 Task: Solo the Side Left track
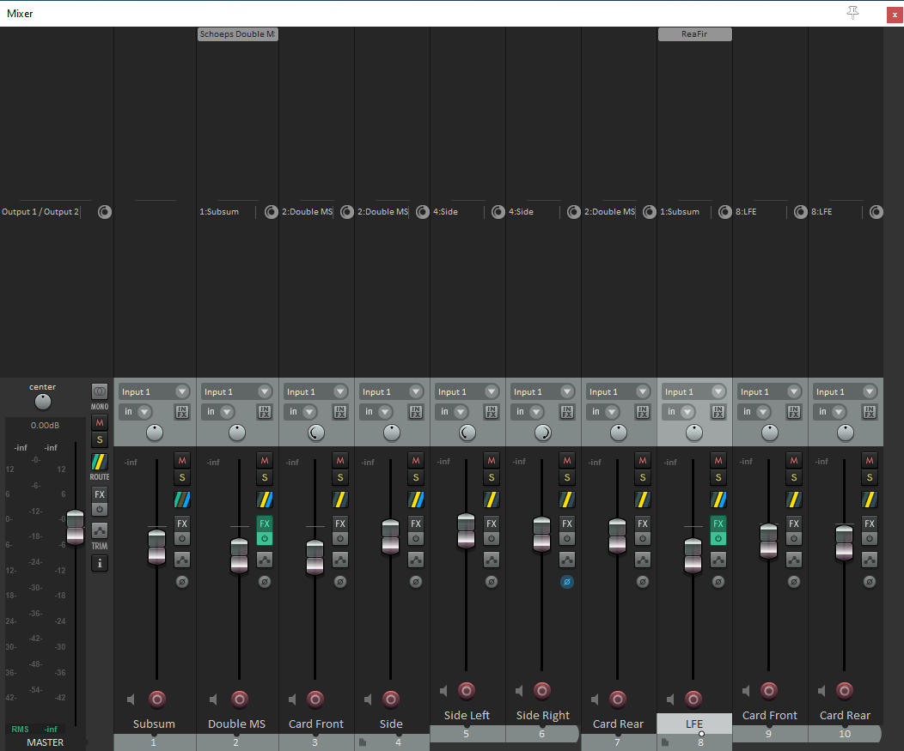click(492, 477)
